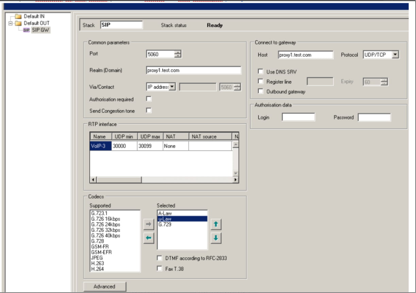The width and height of the screenshot is (416, 293).
Task: Click the UDP max column header
Action: tap(150, 137)
